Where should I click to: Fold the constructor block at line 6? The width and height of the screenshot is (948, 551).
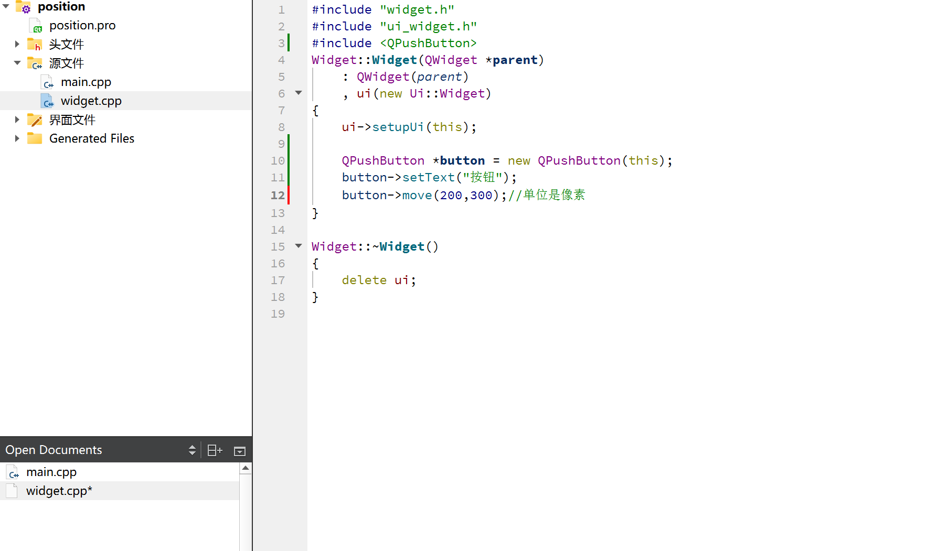pyautogui.click(x=299, y=93)
